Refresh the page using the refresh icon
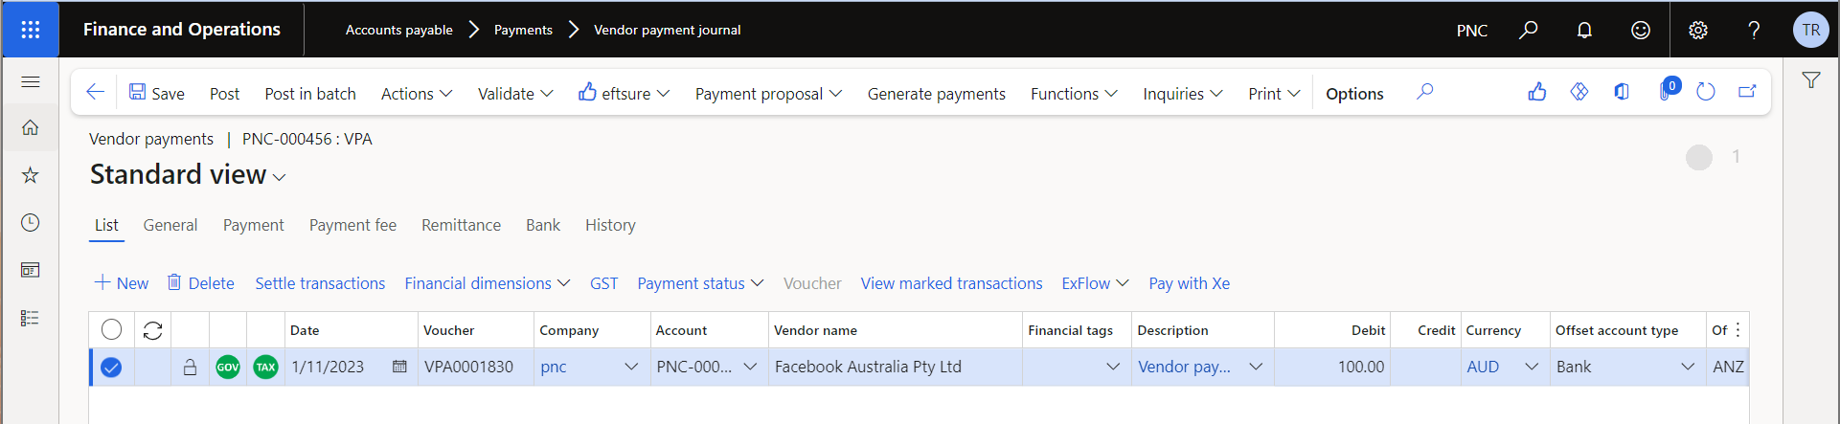The width and height of the screenshot is (1840, 424). click(1705, 92)
